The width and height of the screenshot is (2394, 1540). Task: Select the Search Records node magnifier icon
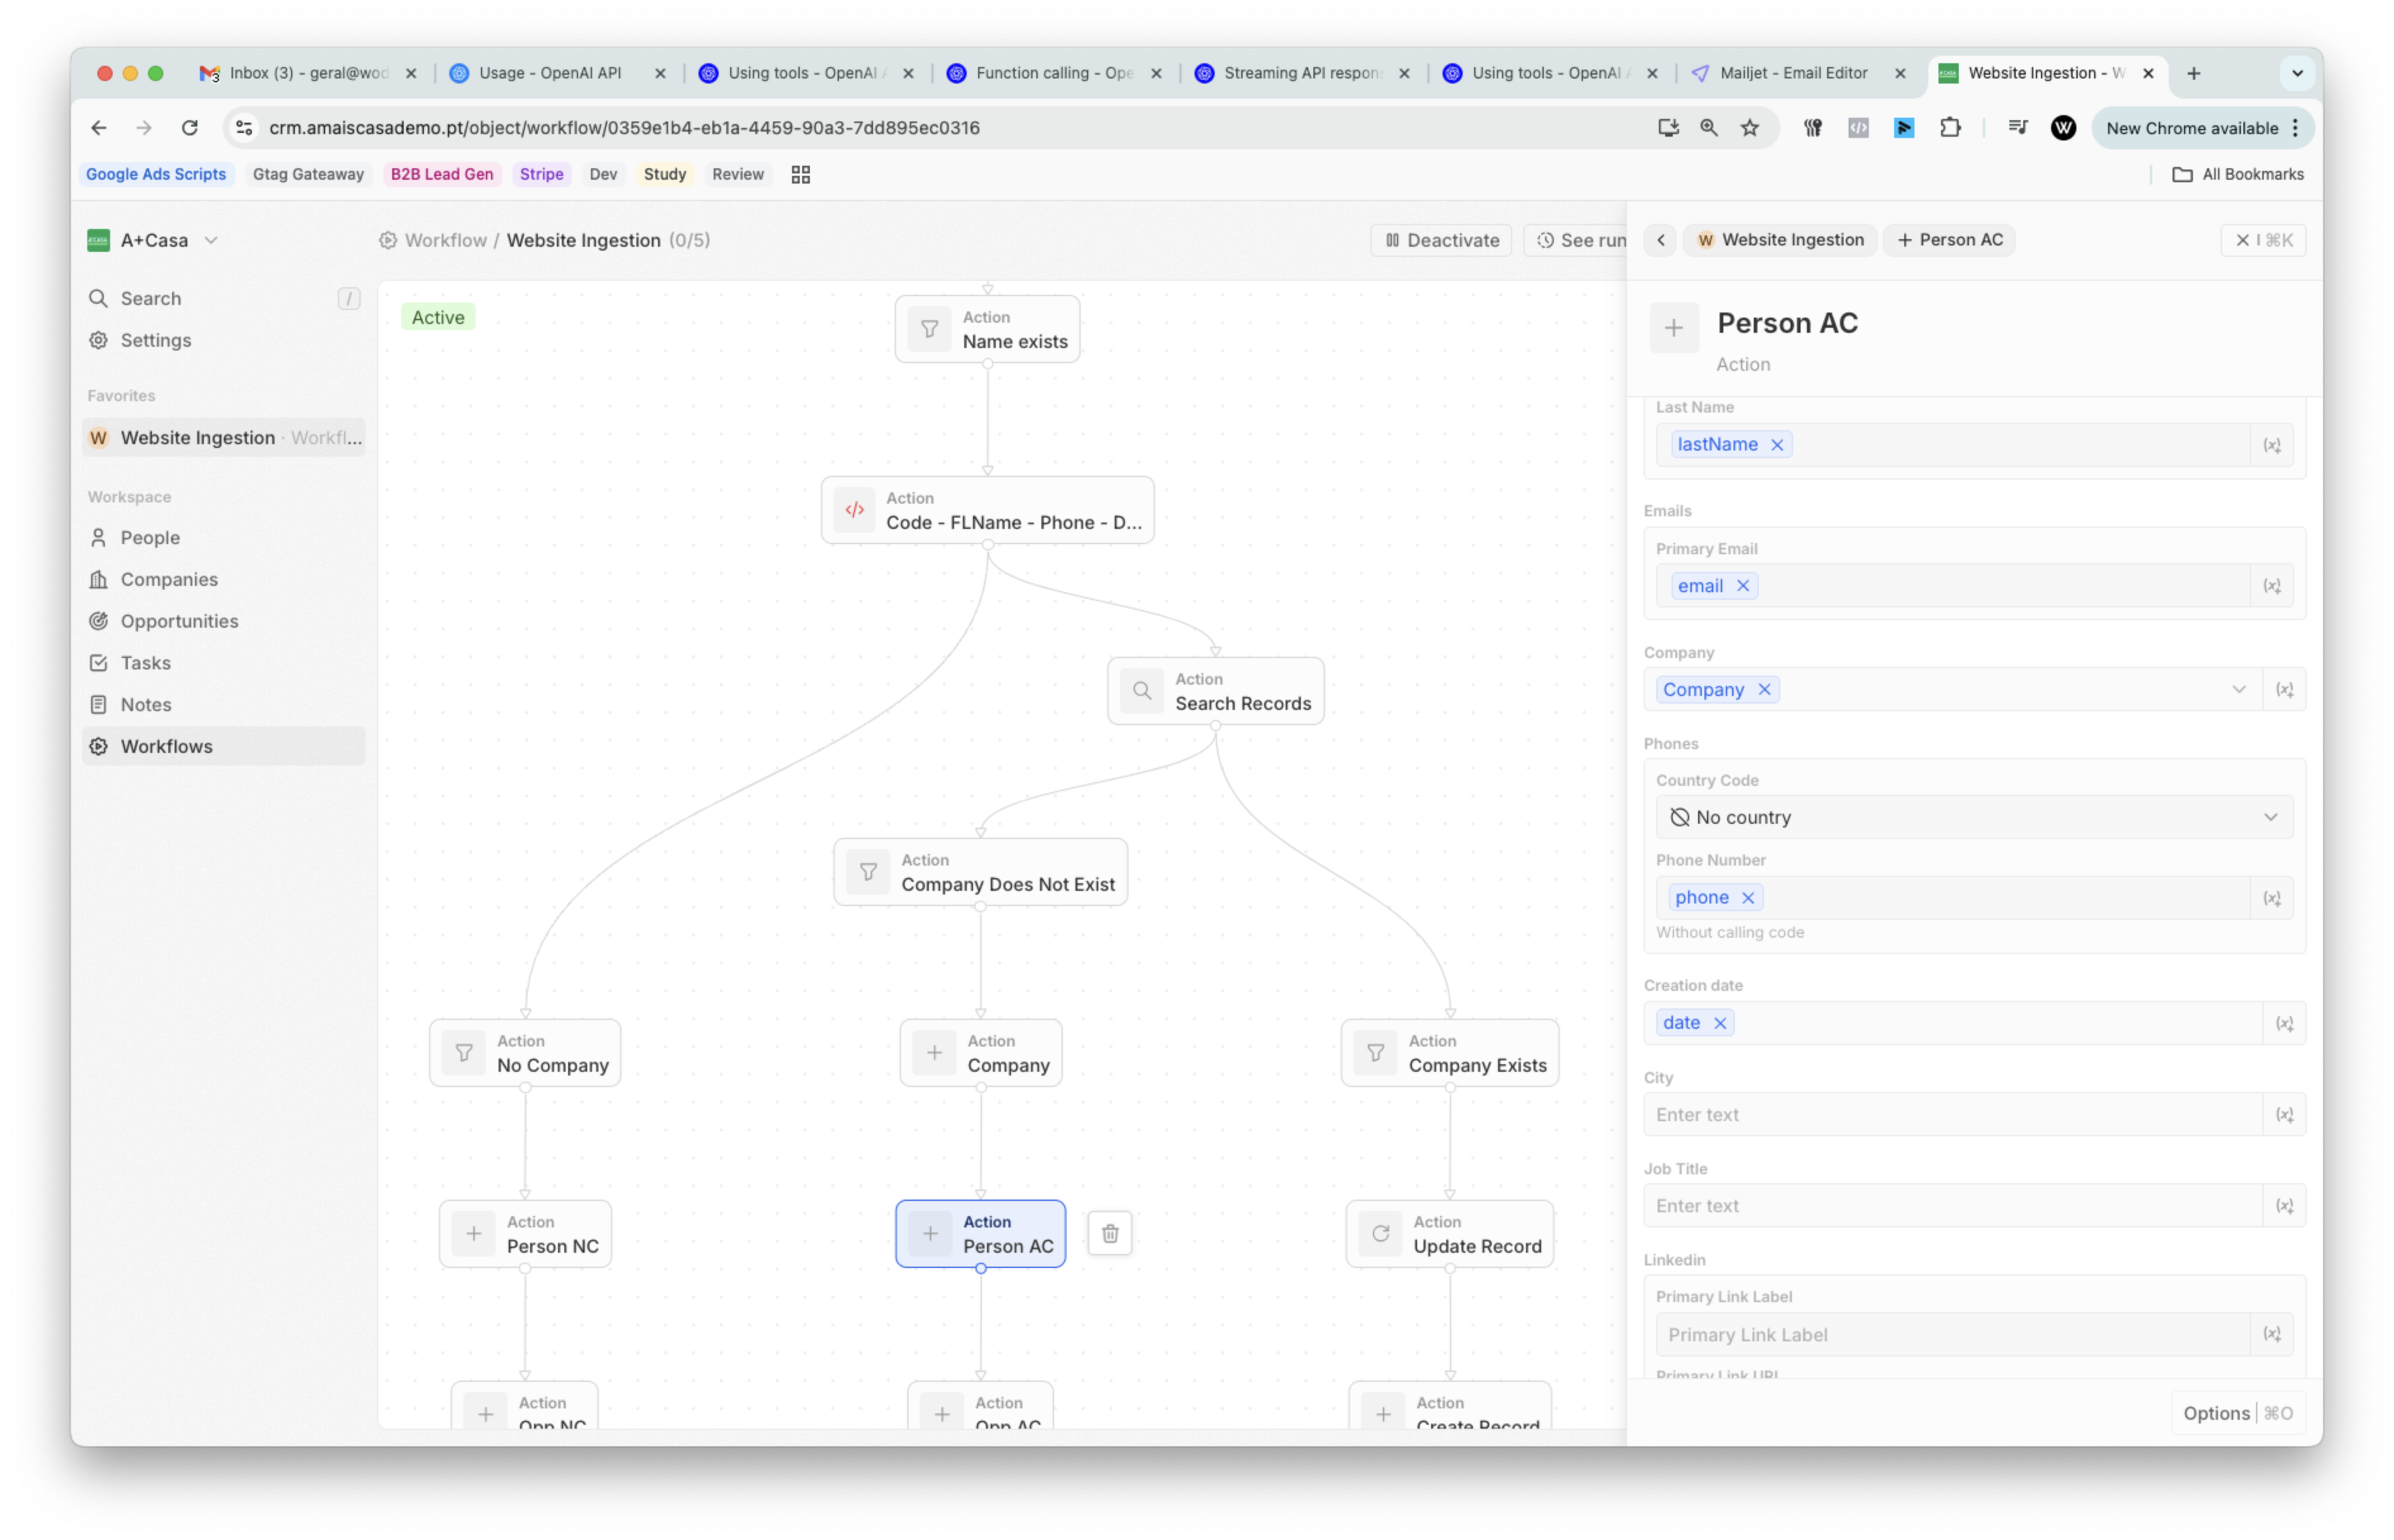(x=1141, y=691)
